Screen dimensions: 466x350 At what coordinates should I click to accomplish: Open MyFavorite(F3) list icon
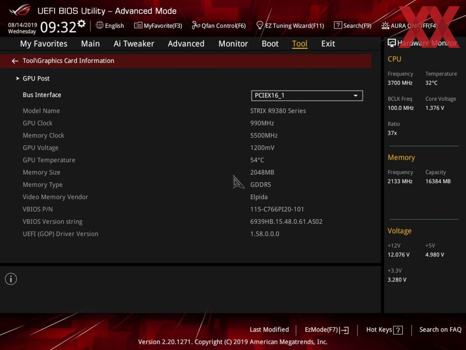click(138, 25)
